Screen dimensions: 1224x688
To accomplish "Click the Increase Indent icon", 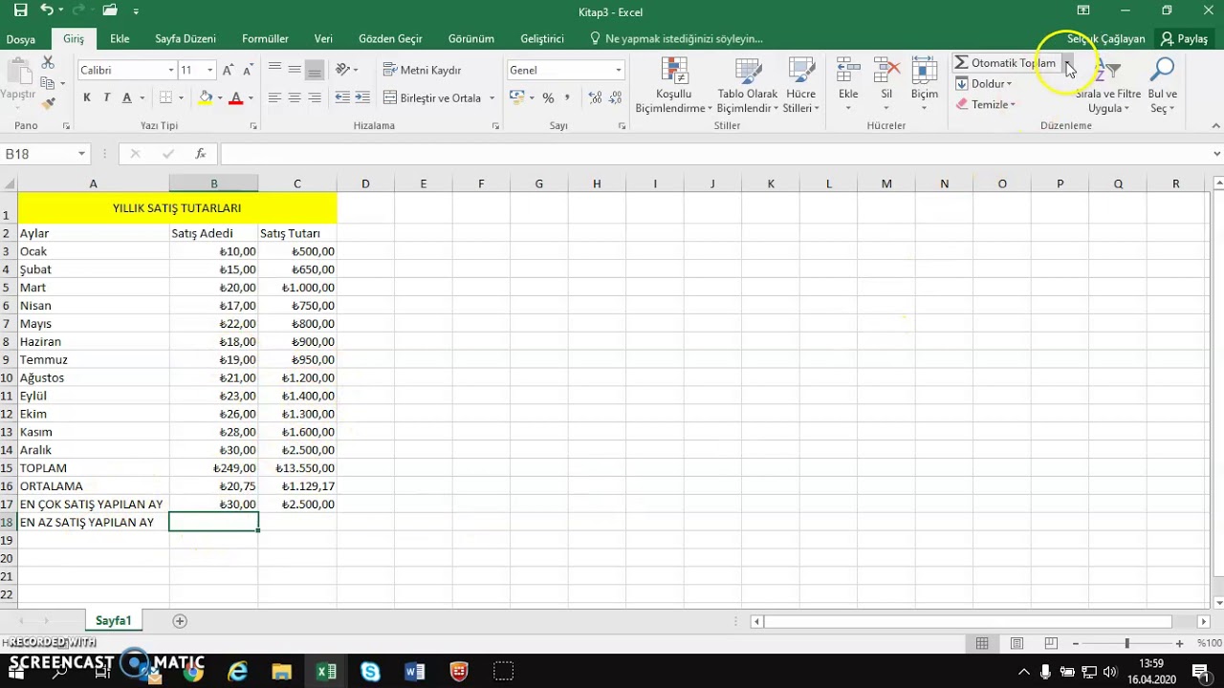I will [x=362, y=97].
